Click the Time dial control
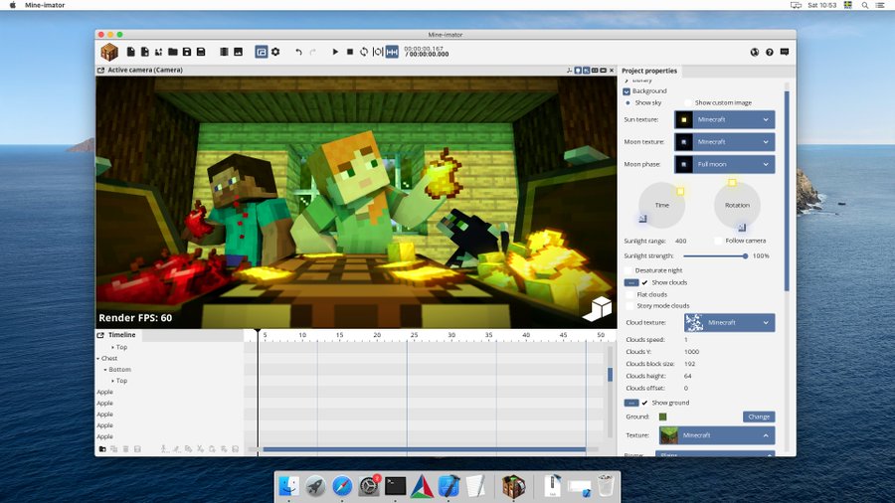 661,205
